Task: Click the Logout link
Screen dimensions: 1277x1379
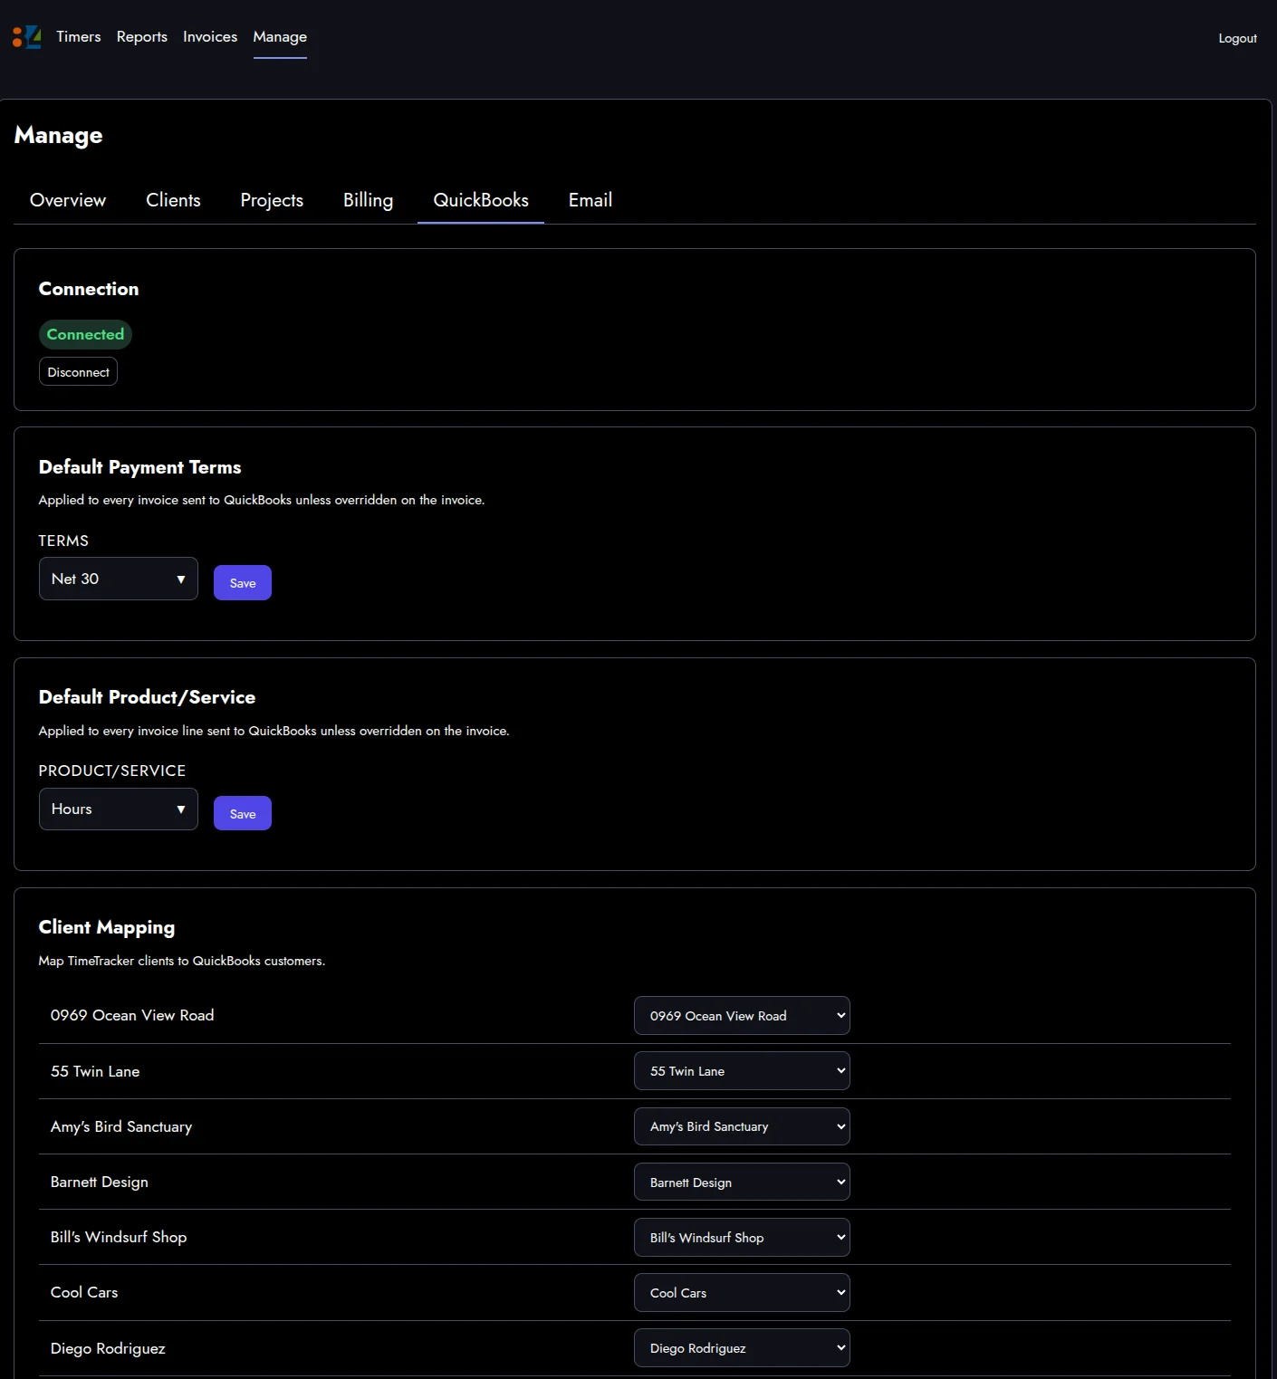Action: (1237, 38)
